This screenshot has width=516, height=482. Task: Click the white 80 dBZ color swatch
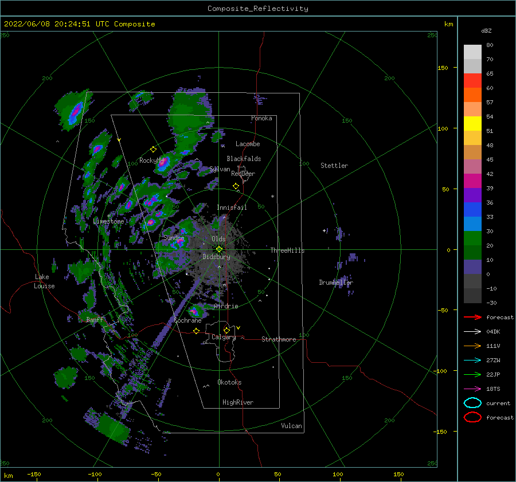[472, 52]
